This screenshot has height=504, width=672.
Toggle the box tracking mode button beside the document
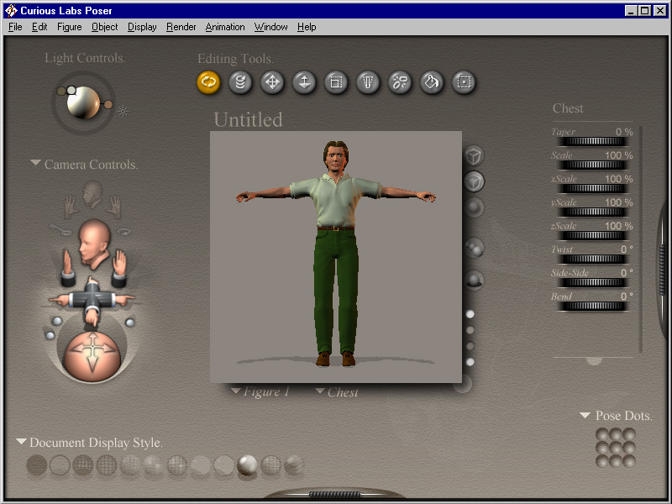click(x=475, y=156)
